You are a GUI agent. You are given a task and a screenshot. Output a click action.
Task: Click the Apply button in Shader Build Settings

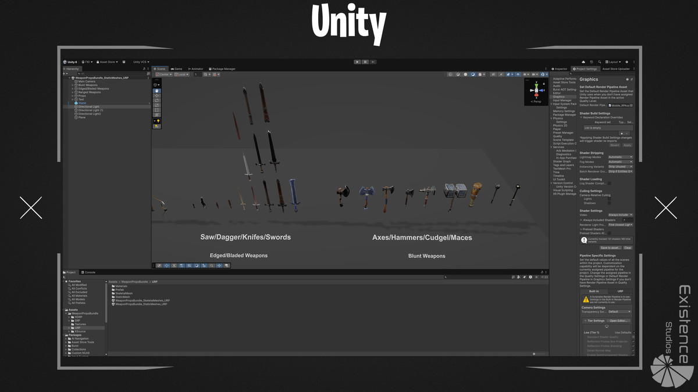(628, 145)
